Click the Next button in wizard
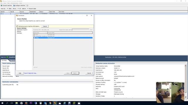 coord(75,73)
